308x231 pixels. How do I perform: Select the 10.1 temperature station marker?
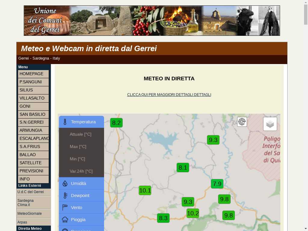[145, 190]
